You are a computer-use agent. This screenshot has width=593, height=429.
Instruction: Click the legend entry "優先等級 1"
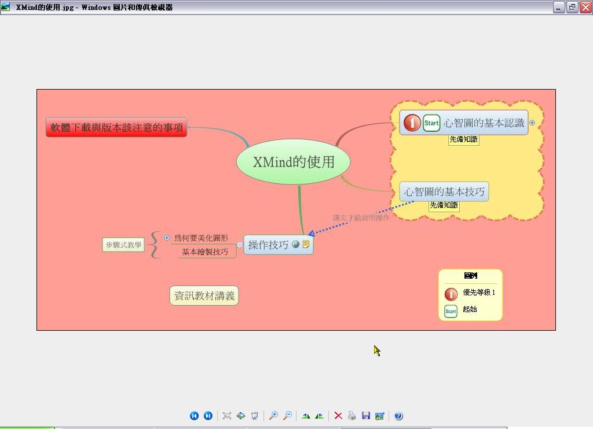(x=479, y=293)
